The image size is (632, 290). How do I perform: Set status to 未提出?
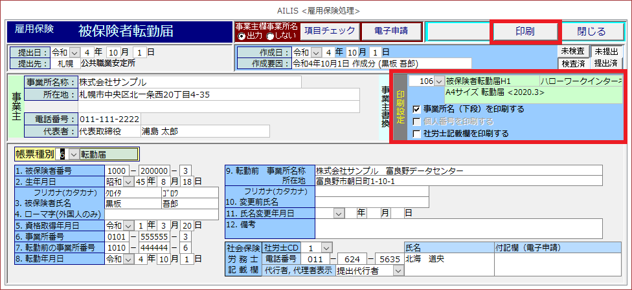tap(606, 51)
